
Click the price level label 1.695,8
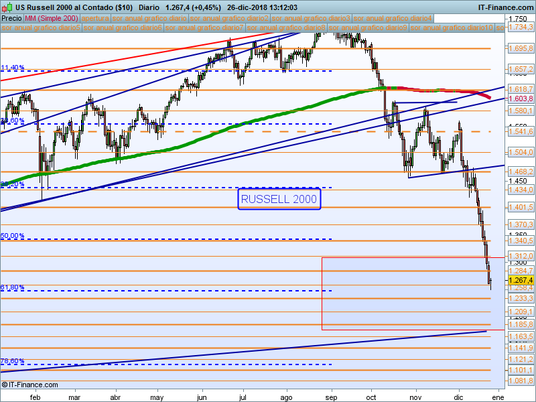click(521, 48)
